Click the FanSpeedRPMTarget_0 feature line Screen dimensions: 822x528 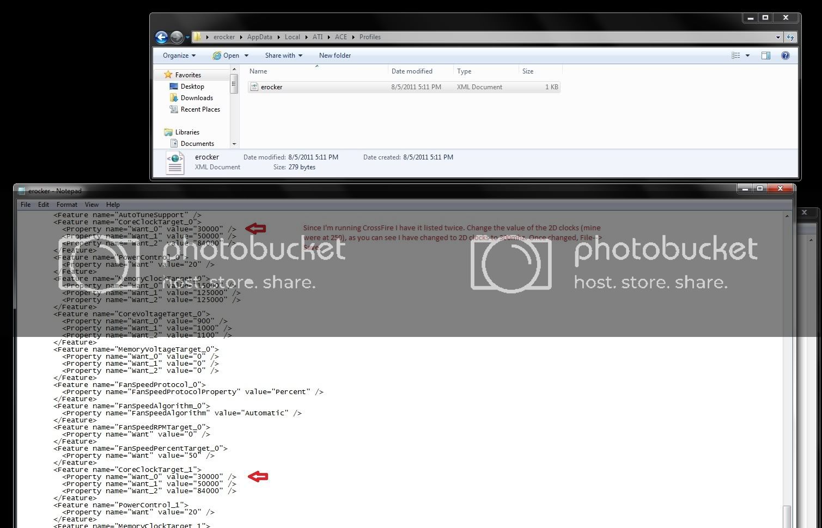point(132,427)
